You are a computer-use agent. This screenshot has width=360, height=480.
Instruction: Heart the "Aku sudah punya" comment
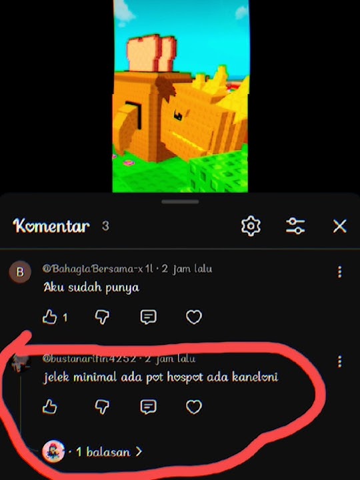pyautogui.click(x=194, y=317)
